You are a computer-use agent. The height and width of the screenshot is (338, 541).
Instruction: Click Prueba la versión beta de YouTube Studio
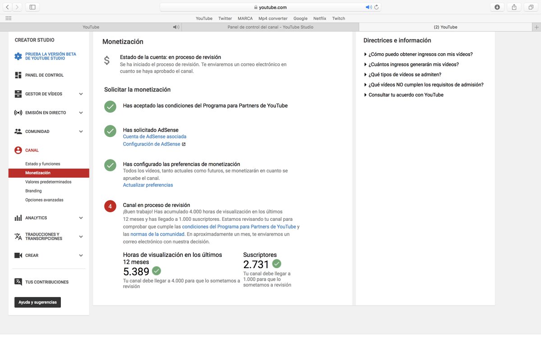tap(50, 56)
